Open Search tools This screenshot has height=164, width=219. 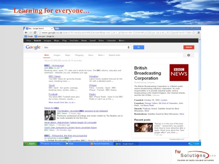[x=114, y=55]
